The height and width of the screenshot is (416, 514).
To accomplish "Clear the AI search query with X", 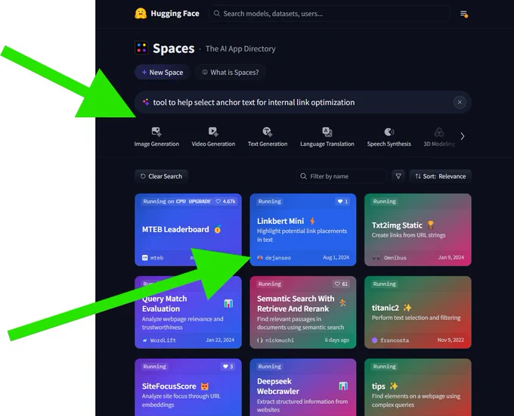I will click(x=460, y=102).
